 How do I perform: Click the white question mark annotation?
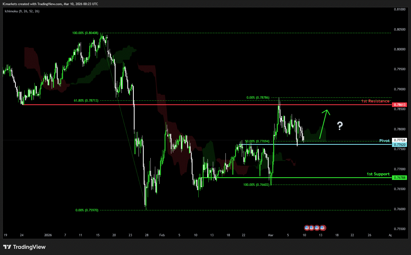pos(340,125)
